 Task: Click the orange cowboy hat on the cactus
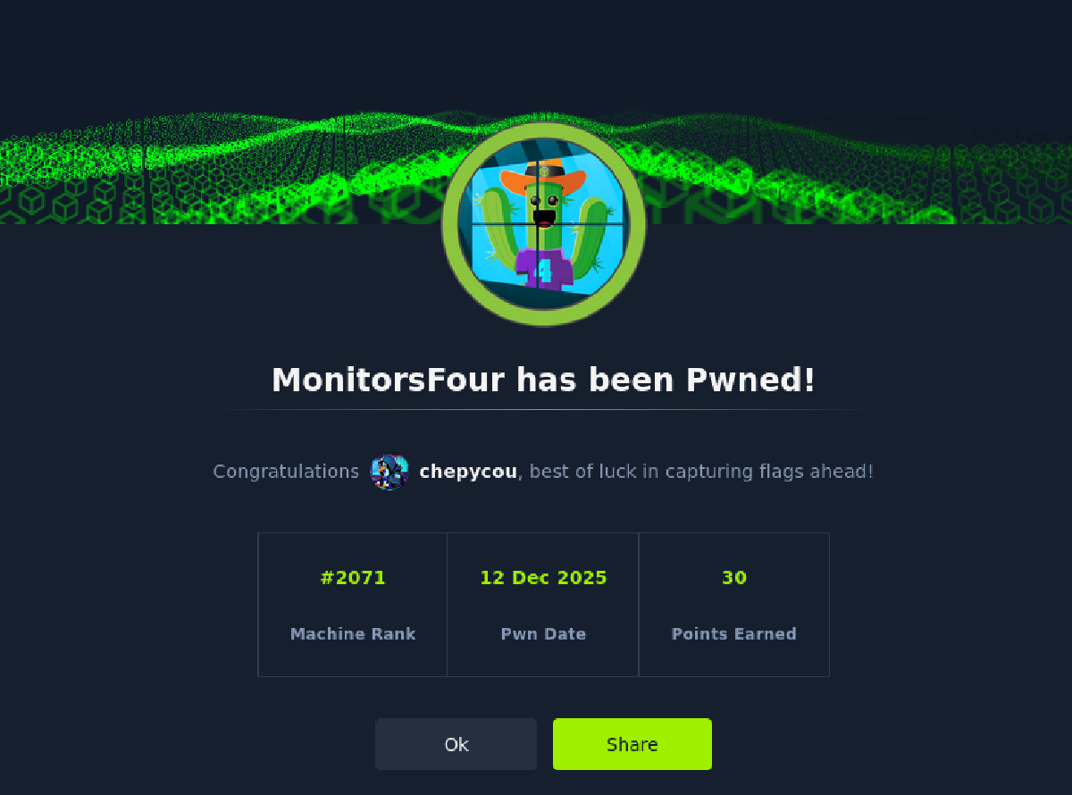[x=544, y=177]
